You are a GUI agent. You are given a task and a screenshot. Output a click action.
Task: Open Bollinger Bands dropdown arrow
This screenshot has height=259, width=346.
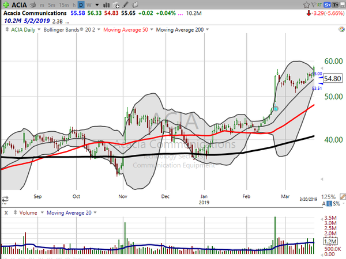click(x=99, y=29)
